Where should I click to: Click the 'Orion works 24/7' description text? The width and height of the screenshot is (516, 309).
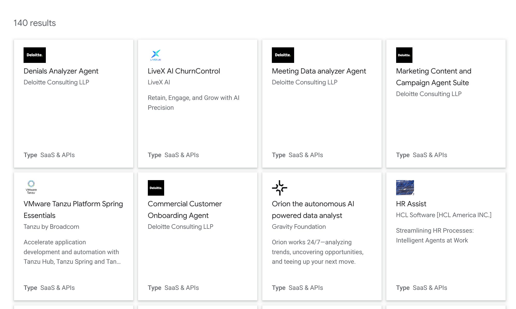click(318, 252)
